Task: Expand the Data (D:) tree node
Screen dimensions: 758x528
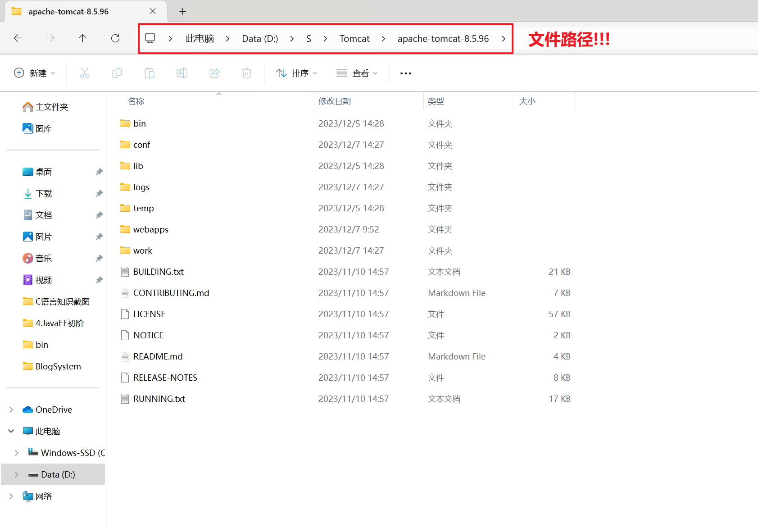Action: (17, 474)
